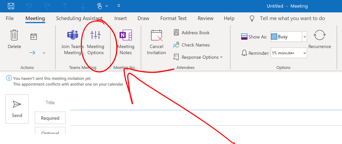This screenshot has height=144, width=342.
Task: Open the File tab
Action: [x=10, y=18]
